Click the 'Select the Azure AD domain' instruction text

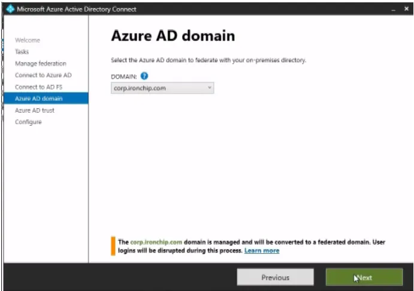click(208, 60)
